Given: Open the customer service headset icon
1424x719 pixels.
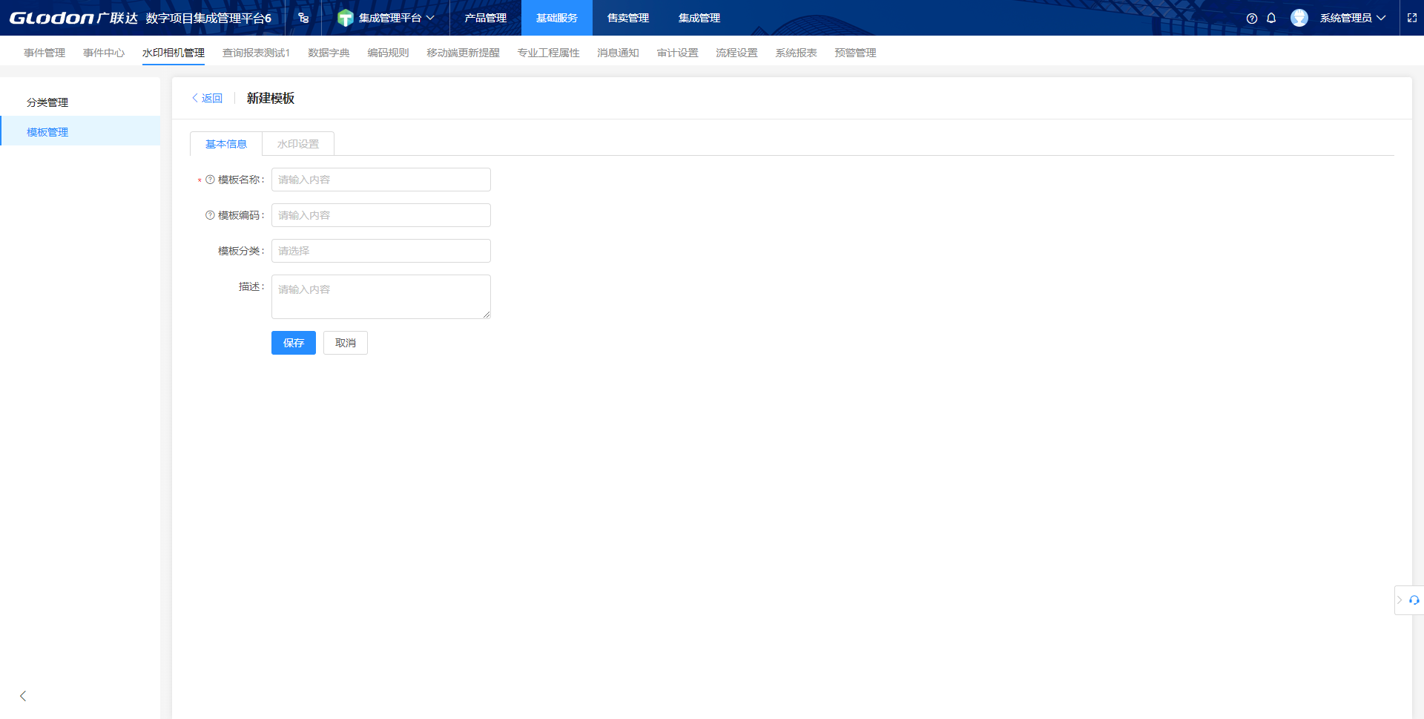Looking at the screenshot, I should pyautogui.click(x=1414, y=600).
